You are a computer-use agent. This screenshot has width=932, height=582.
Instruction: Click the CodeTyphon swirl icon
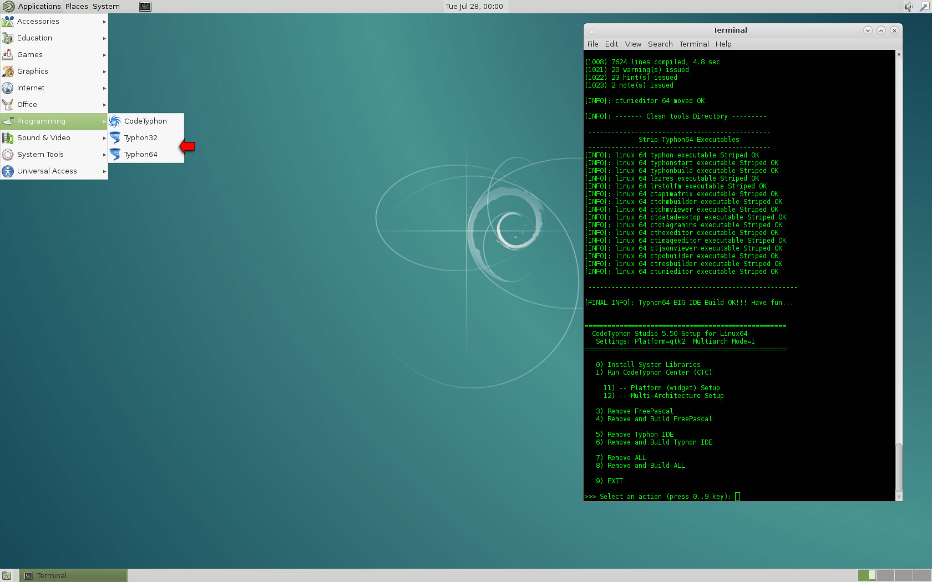click(x=115, y=121)
